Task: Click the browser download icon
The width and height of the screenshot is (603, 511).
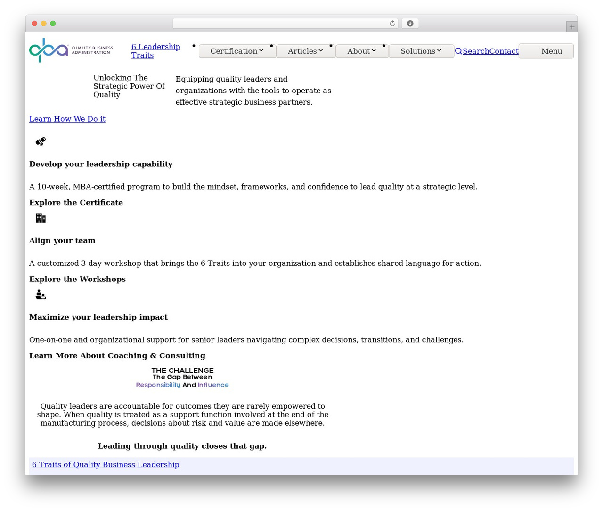Action: click(410, 24)
